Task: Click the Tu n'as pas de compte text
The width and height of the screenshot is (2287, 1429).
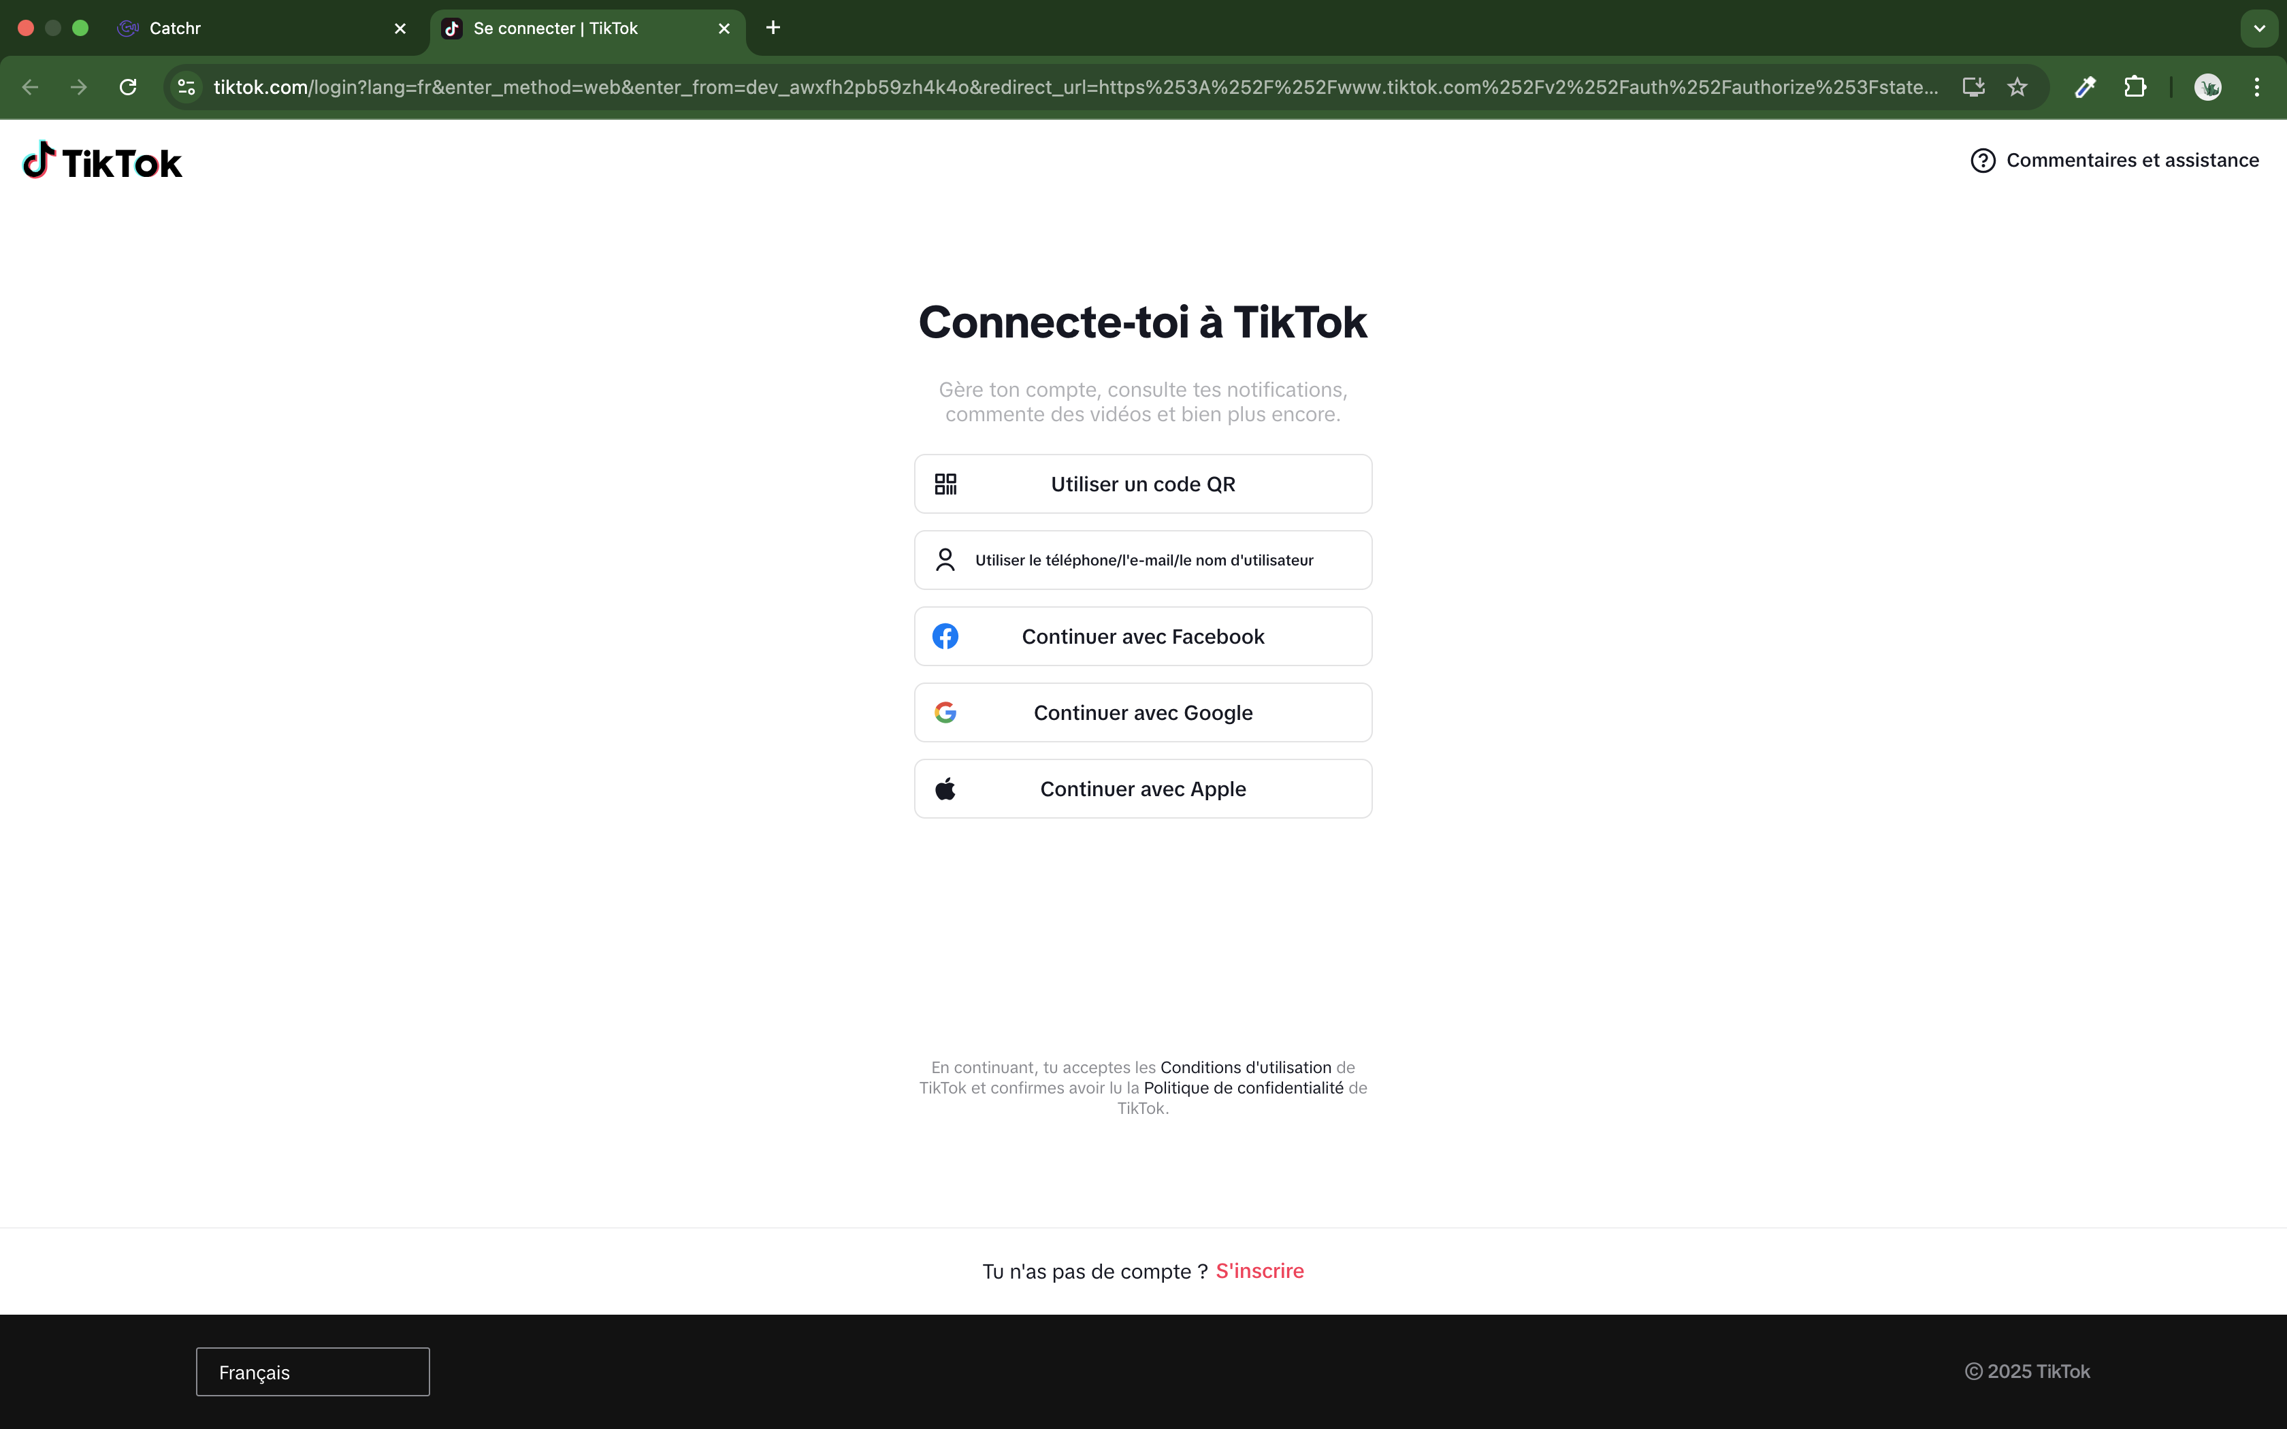Action: tap(1095, 1271)
